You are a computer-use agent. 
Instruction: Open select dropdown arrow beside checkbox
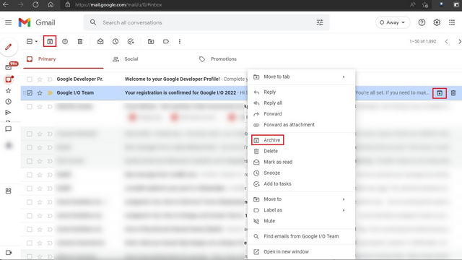pos(37,42)
